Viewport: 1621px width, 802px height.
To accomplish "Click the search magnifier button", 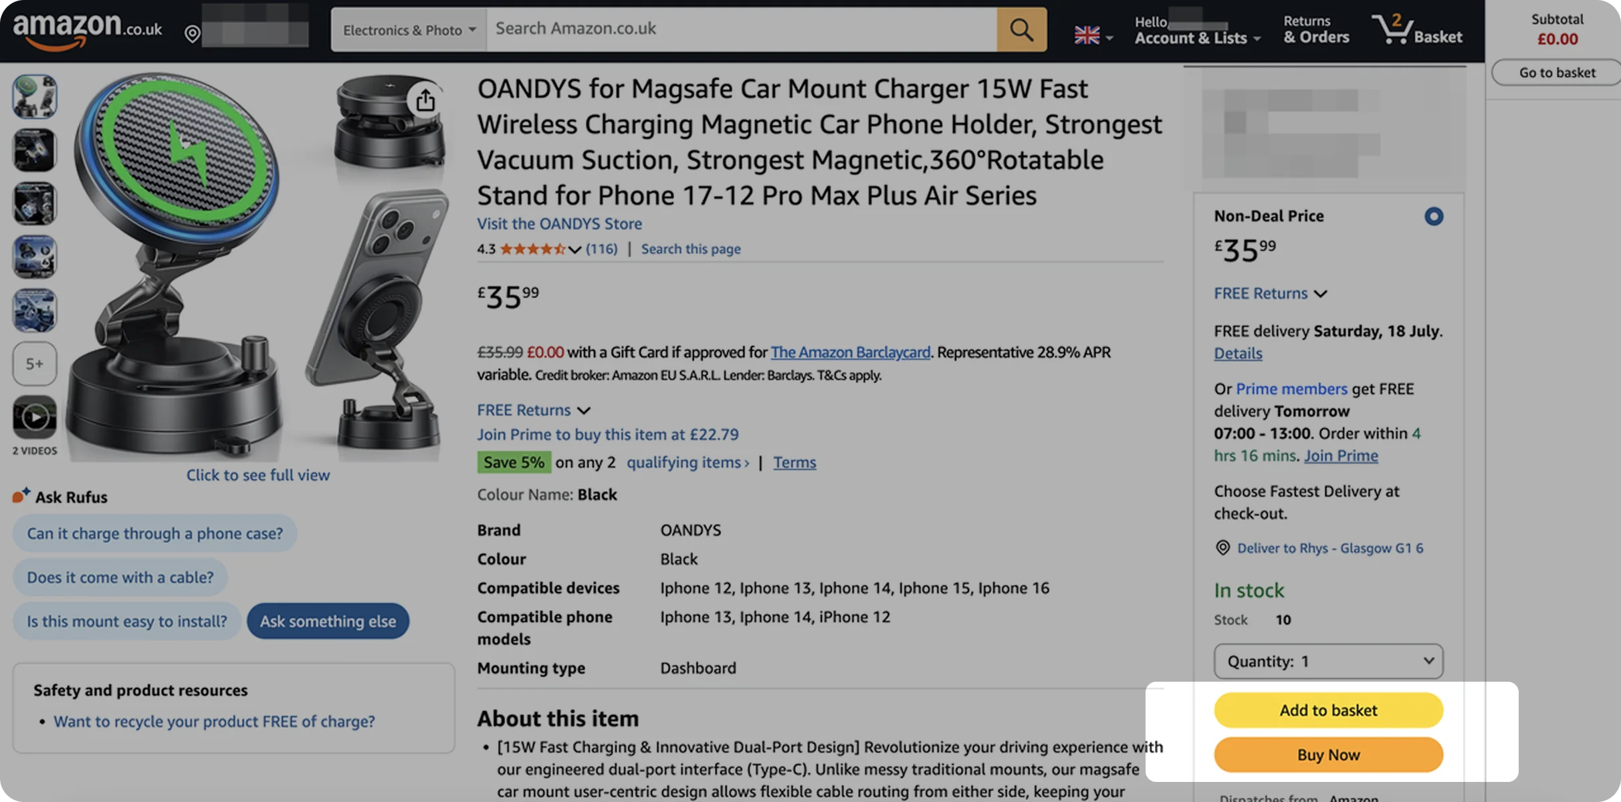I will pos(1021,29).
